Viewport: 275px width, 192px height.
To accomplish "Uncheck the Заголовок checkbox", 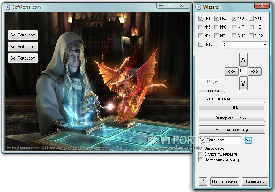I will [201, 148].
